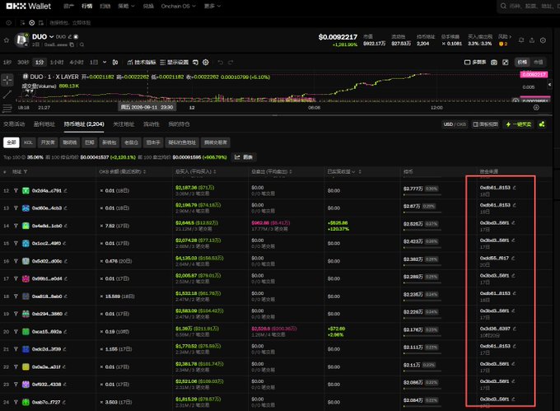Screen dimensions: 560x411
Task: Go to 兑换 in the top navigation
Action: (x=148, y=6)
